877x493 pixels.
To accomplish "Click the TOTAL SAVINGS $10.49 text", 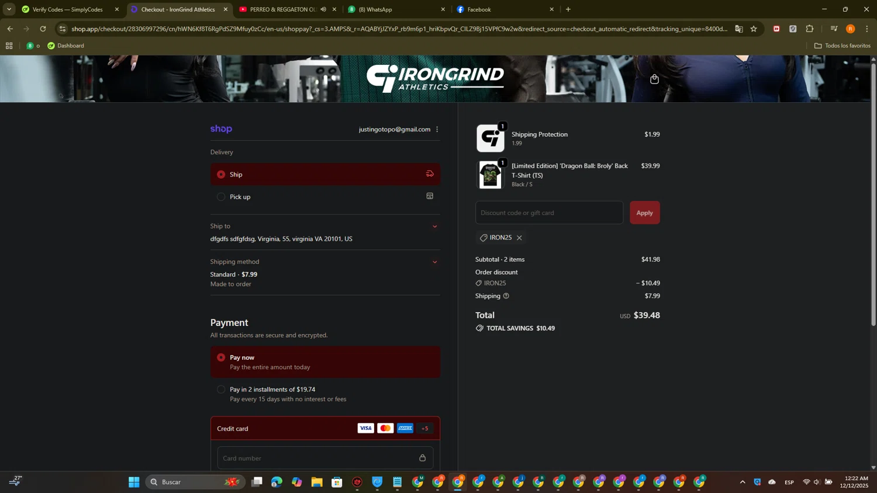I will pyautogui.click(x=521, y=328).
